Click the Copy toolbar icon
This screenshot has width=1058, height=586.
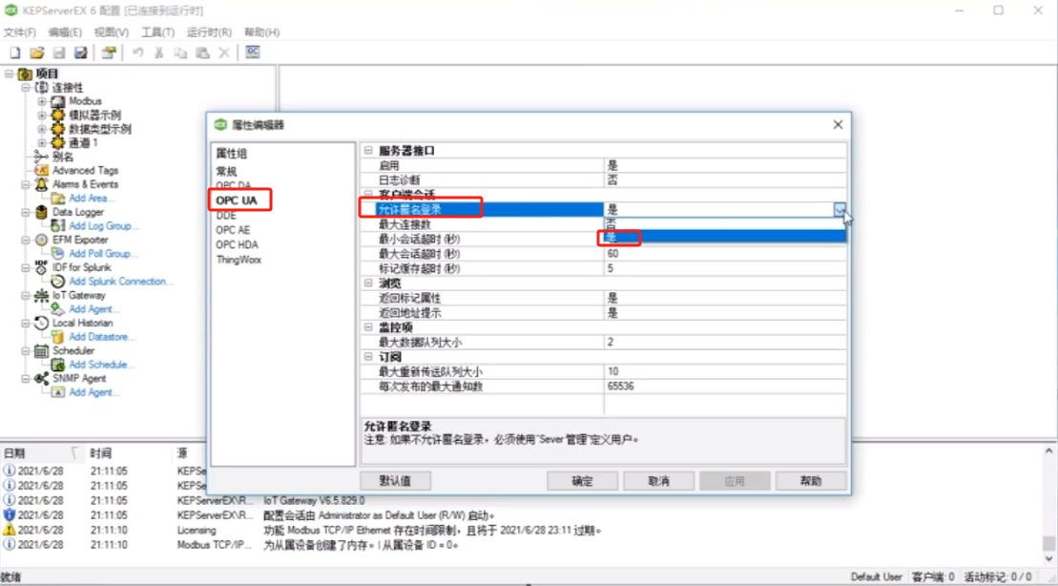click(x=180, y=52)
